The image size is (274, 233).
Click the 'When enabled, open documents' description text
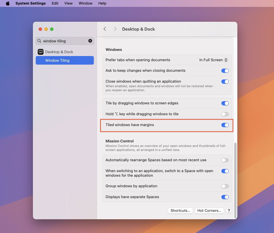(x=159, y=88)
